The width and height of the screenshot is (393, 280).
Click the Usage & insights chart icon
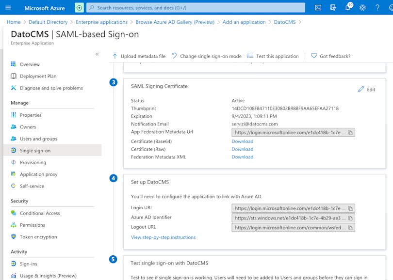coord(14,276)
